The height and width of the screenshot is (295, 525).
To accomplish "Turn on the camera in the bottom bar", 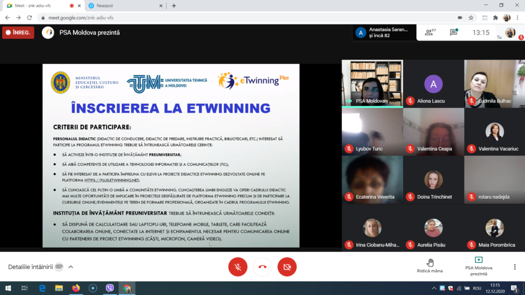I will point(287,266).
